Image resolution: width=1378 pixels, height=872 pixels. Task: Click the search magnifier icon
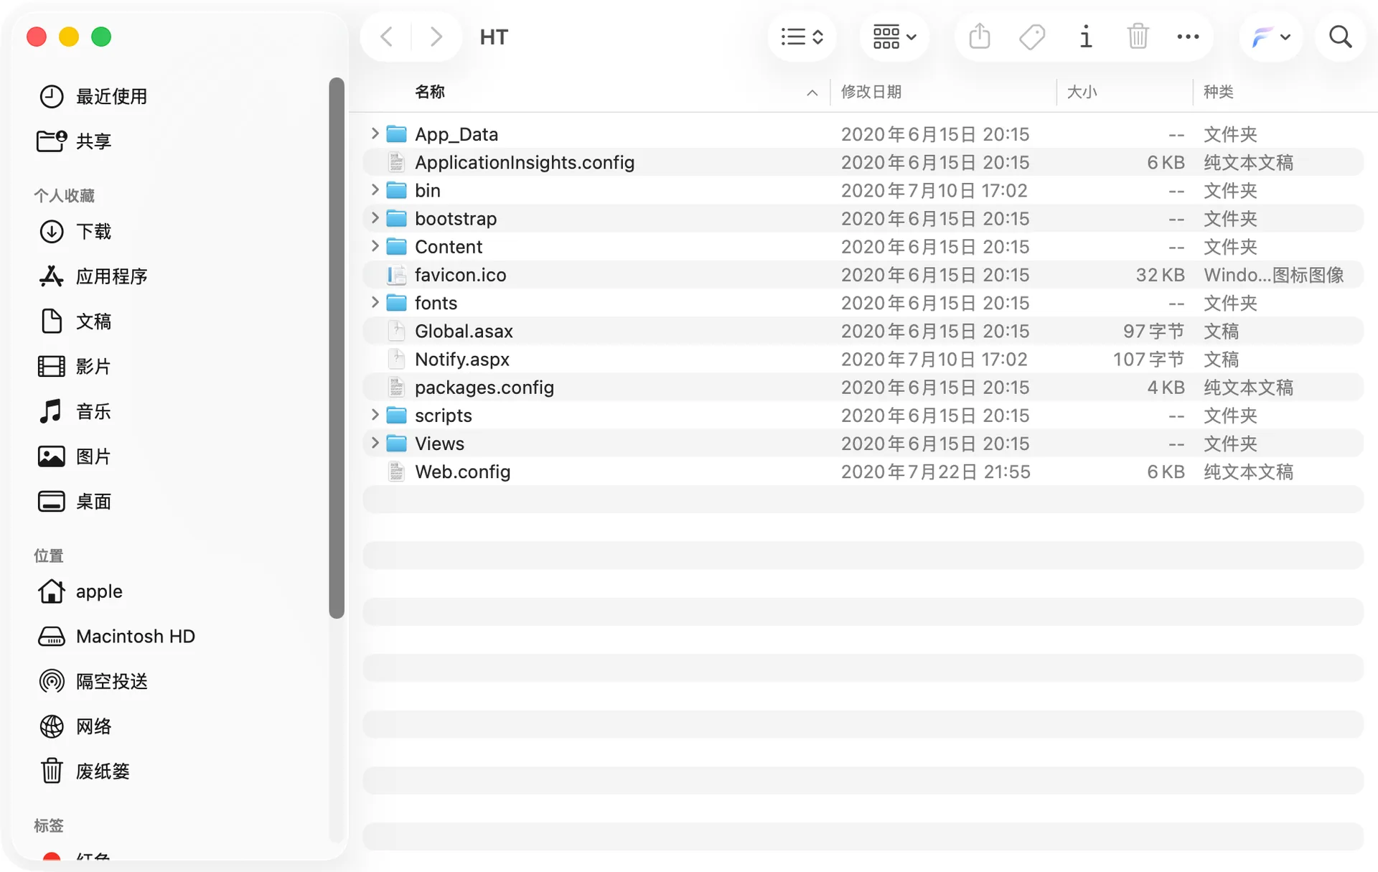[1340, 37]
